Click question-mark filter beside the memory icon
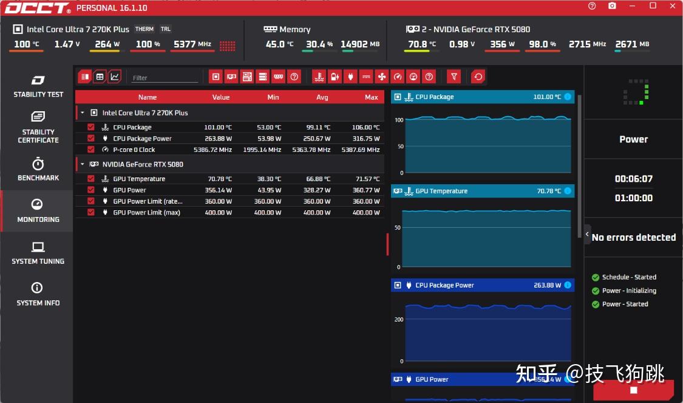Viewport: 683px width, 403px height. point(294,77)
